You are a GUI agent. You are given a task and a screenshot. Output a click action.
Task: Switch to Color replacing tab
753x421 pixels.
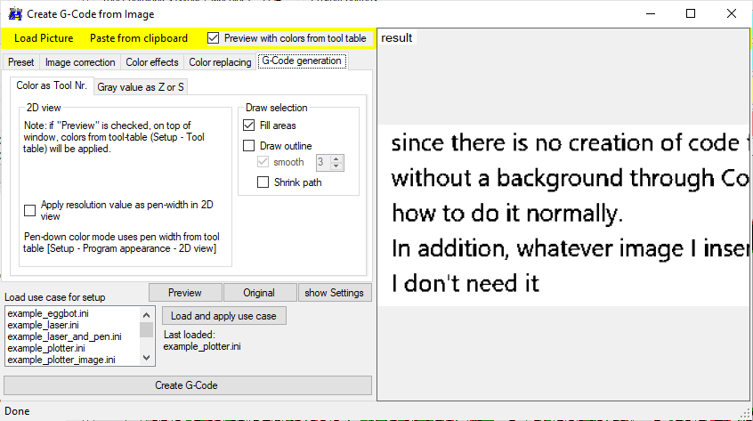(x=220, y=62)
